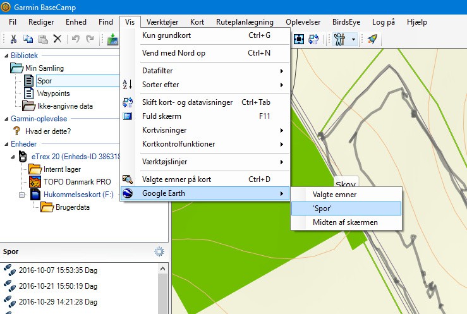Collapse the Bibliotek section
Image resolution: width=467 pixels, height=314 pixels.
tap(6, 56)
